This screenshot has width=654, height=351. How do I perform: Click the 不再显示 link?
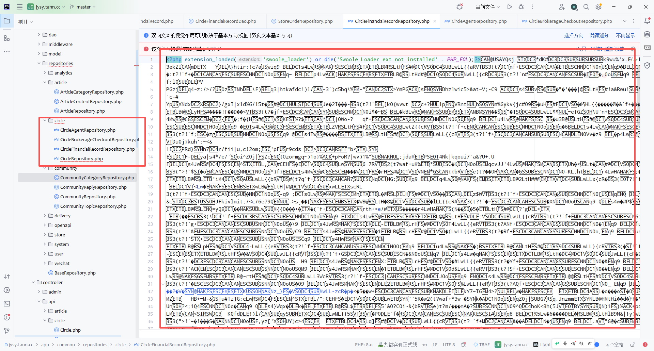pos(625,35)
